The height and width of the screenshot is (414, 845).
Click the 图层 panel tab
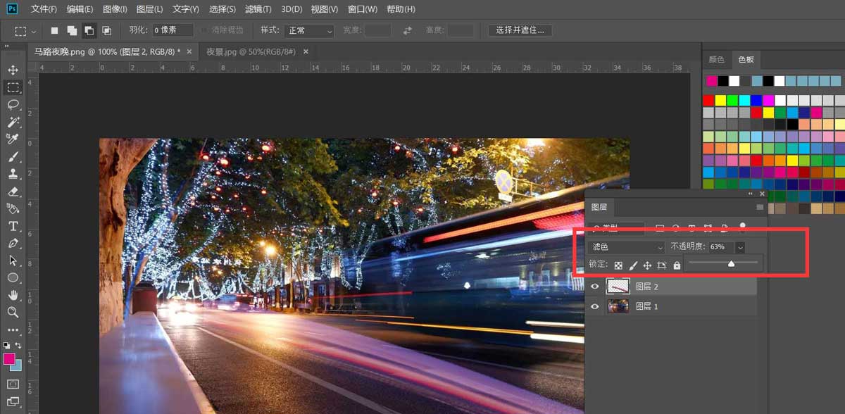pos(599,207)
